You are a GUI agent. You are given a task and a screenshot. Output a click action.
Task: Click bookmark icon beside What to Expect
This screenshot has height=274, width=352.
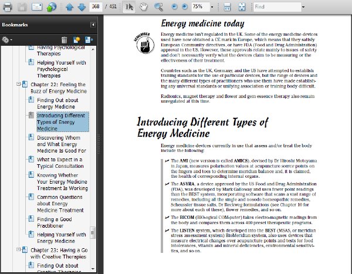32,159
